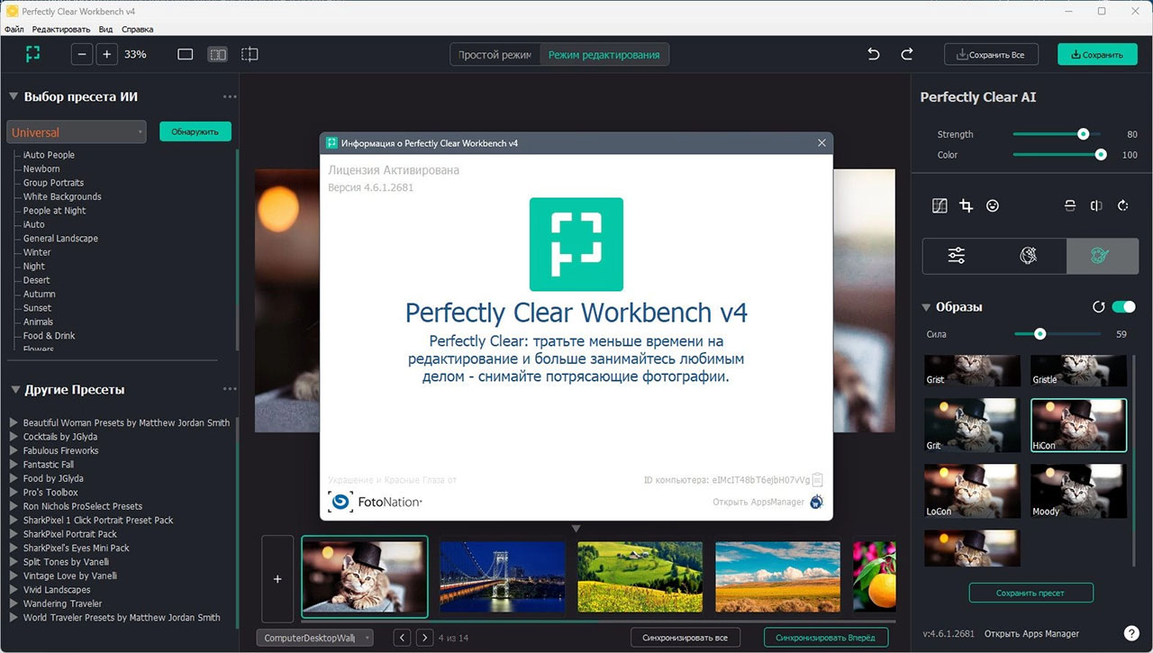The width and height of the screenshot is (1153, 653).
Task: Flip the image vertically icon
Action: [x=1070, y=205]
